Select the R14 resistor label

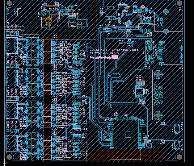point(42,6)
